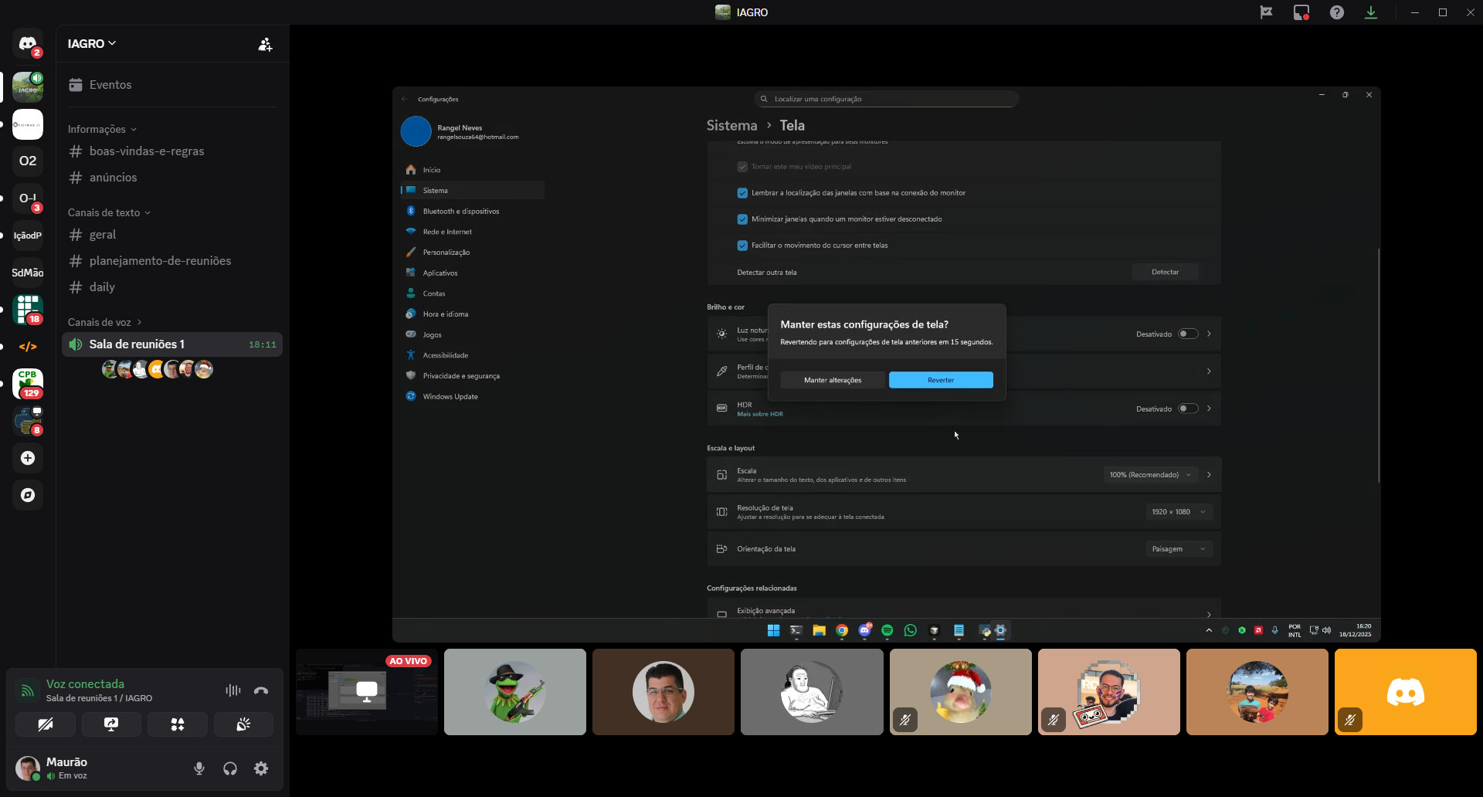Collapse the Informações category
Image resolution: width=1483 pixels, height=797 pixels.
click(102, 129)
